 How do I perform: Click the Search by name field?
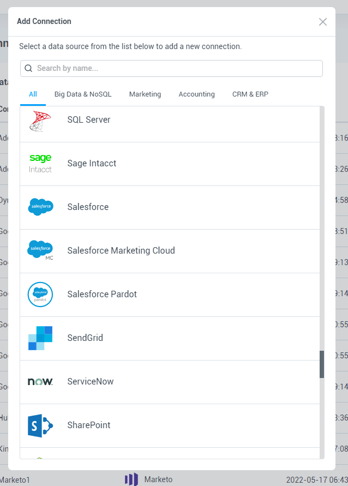pos(175,69)
